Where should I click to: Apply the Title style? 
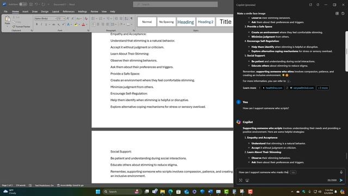tap(225, 22)
